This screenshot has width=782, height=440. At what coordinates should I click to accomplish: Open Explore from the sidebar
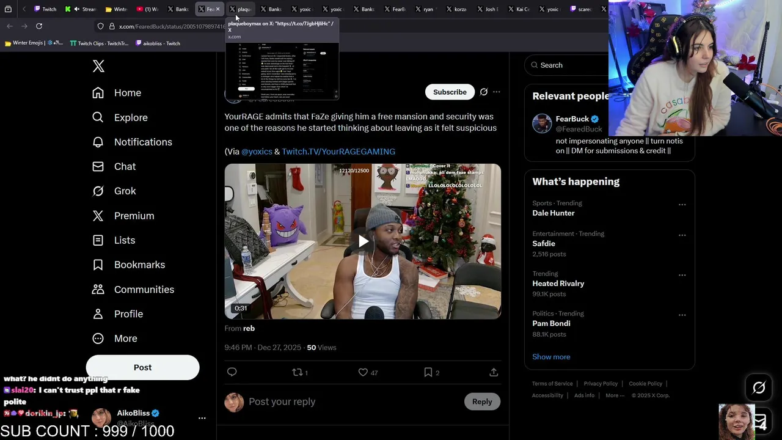120,117
